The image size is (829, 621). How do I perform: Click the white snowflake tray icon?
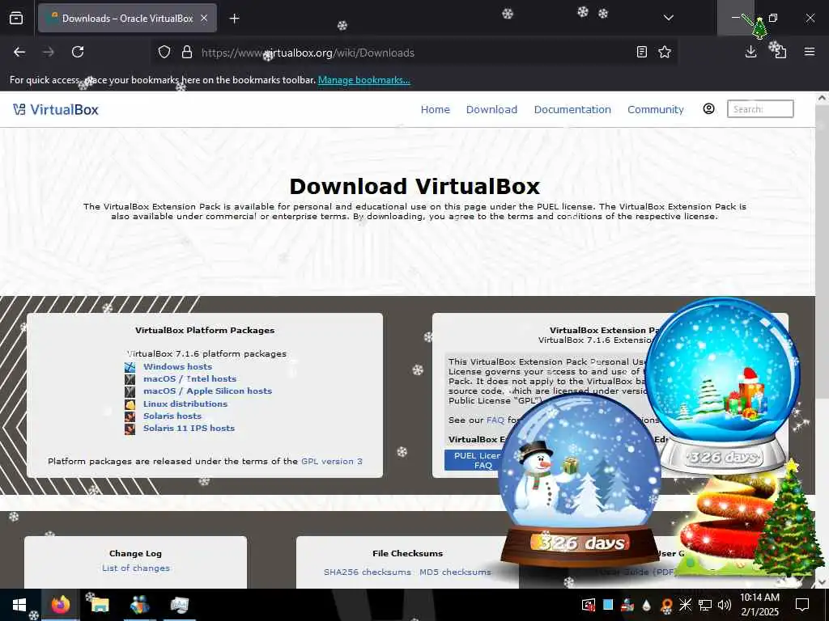(685, 605)
